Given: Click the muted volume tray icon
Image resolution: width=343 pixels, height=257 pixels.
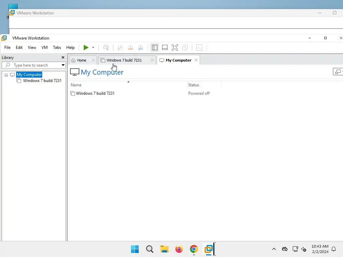Looking at the screenshot, I should pyautogui.click(x=304, y=249).
